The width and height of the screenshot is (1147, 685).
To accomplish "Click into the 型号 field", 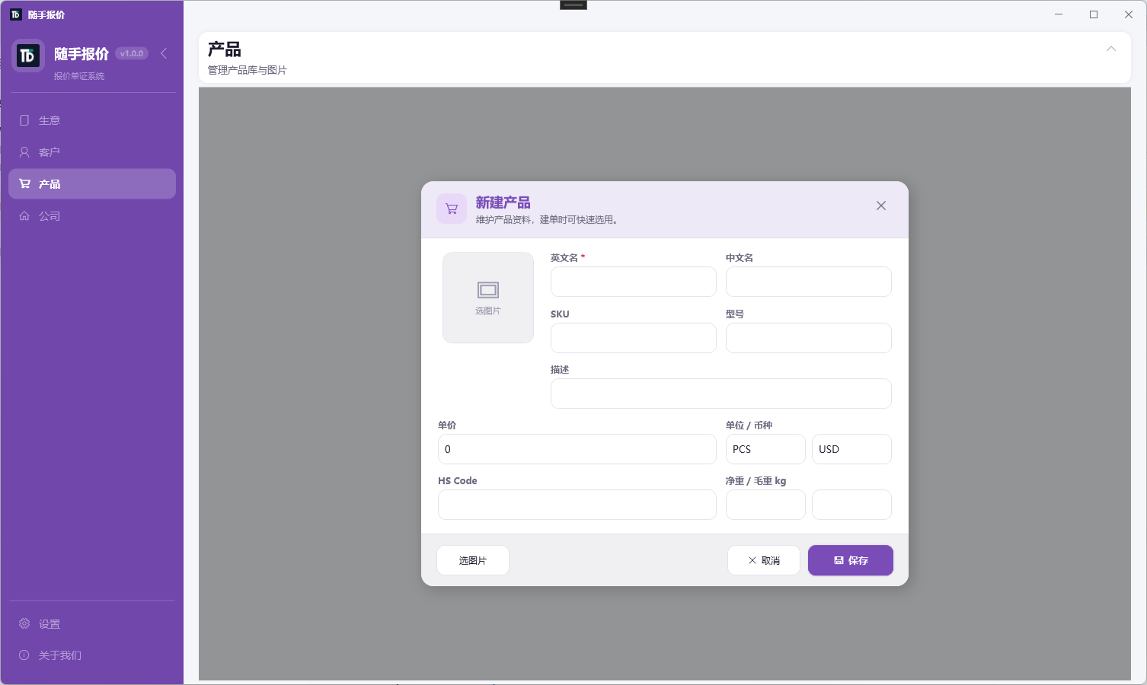I will pyautogui.click(x=809, y=338).
